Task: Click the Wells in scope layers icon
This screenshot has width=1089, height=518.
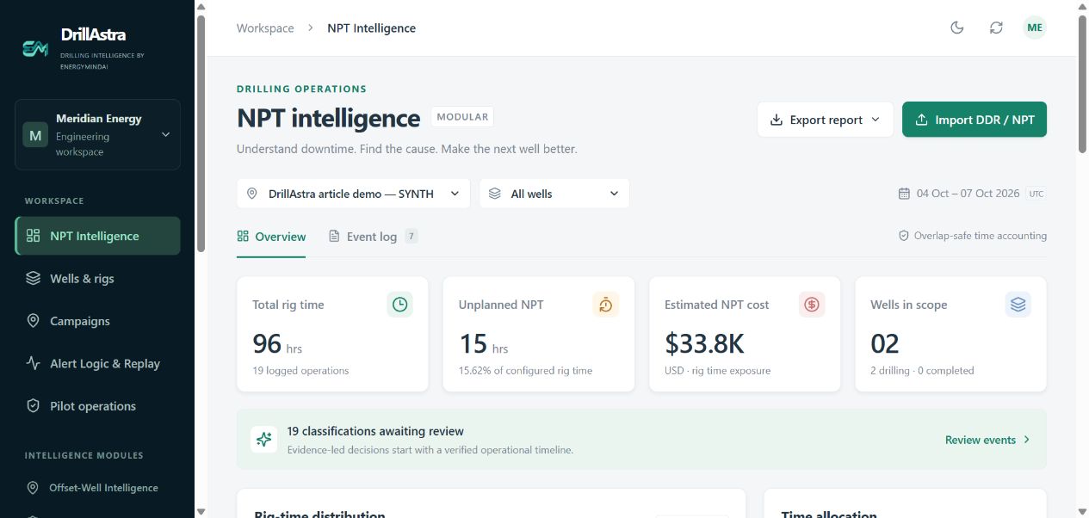Action: (1018, 304)
